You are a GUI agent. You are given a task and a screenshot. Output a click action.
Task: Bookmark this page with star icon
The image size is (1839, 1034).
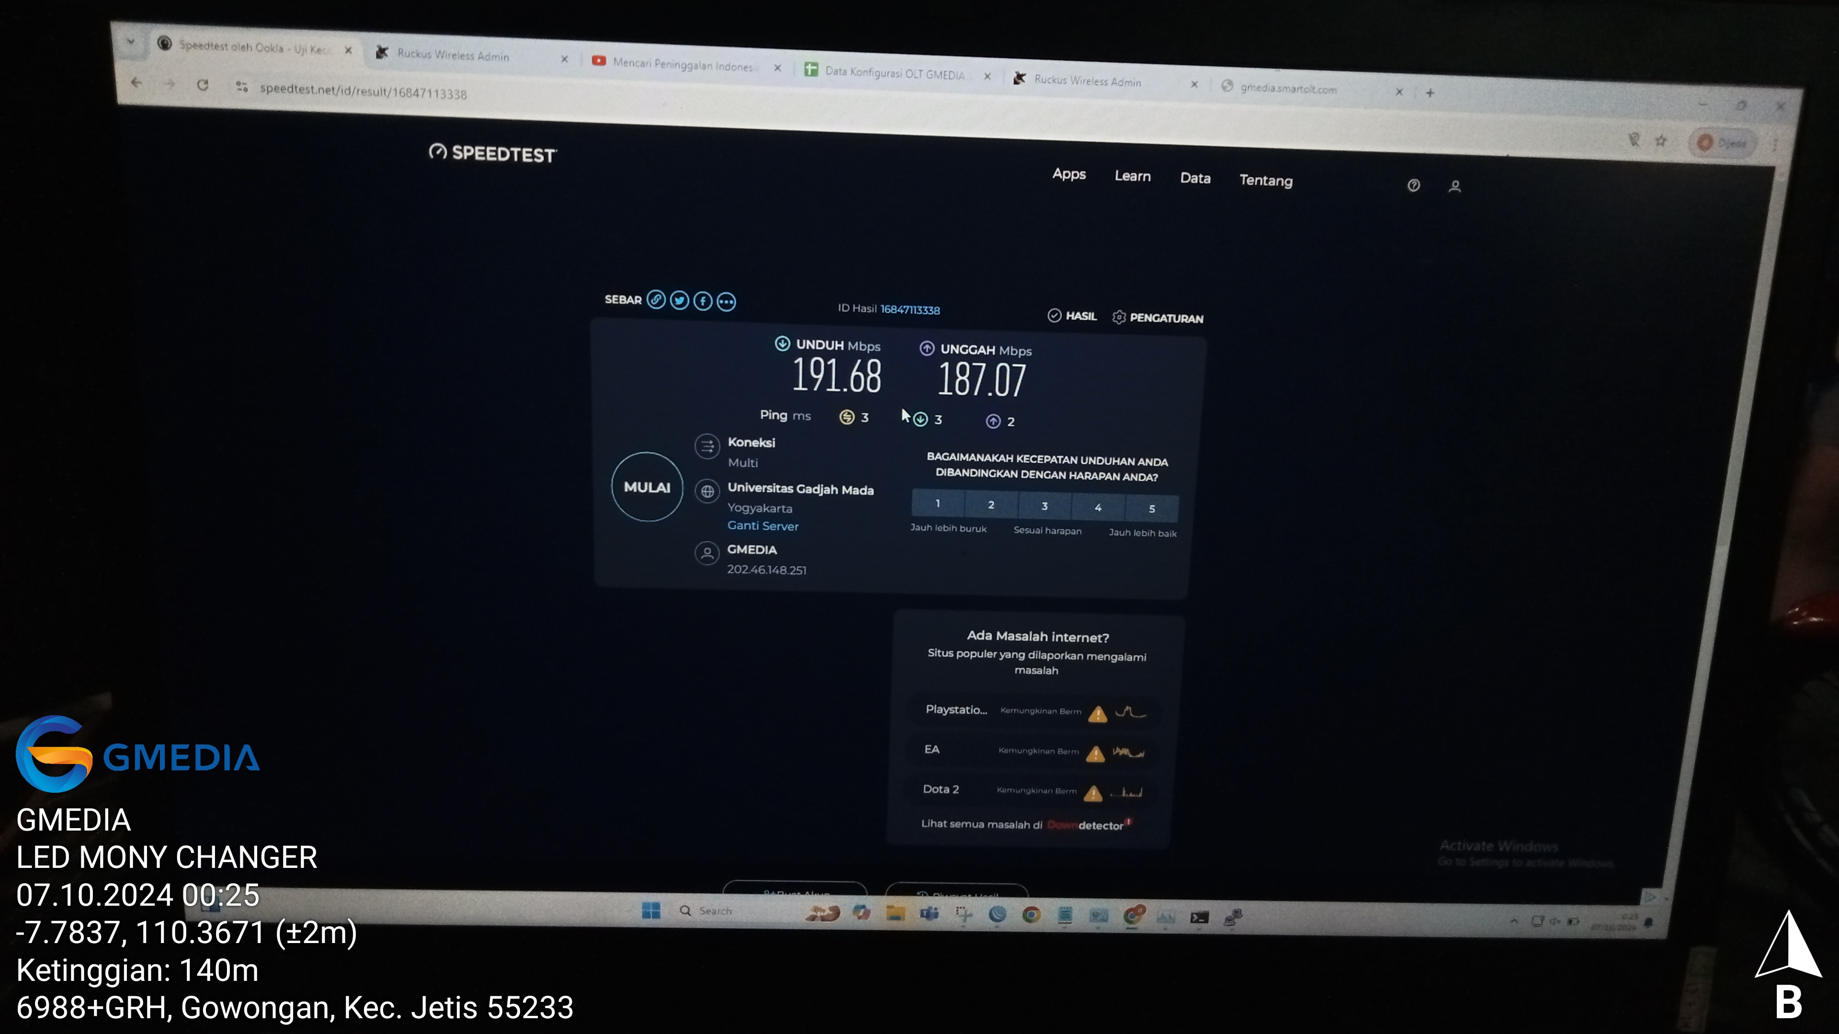1661,141
